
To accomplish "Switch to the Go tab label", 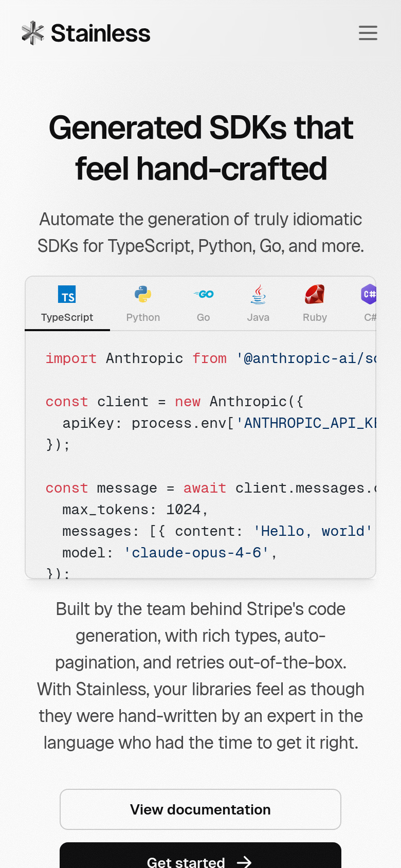I will tap(204, 317).
